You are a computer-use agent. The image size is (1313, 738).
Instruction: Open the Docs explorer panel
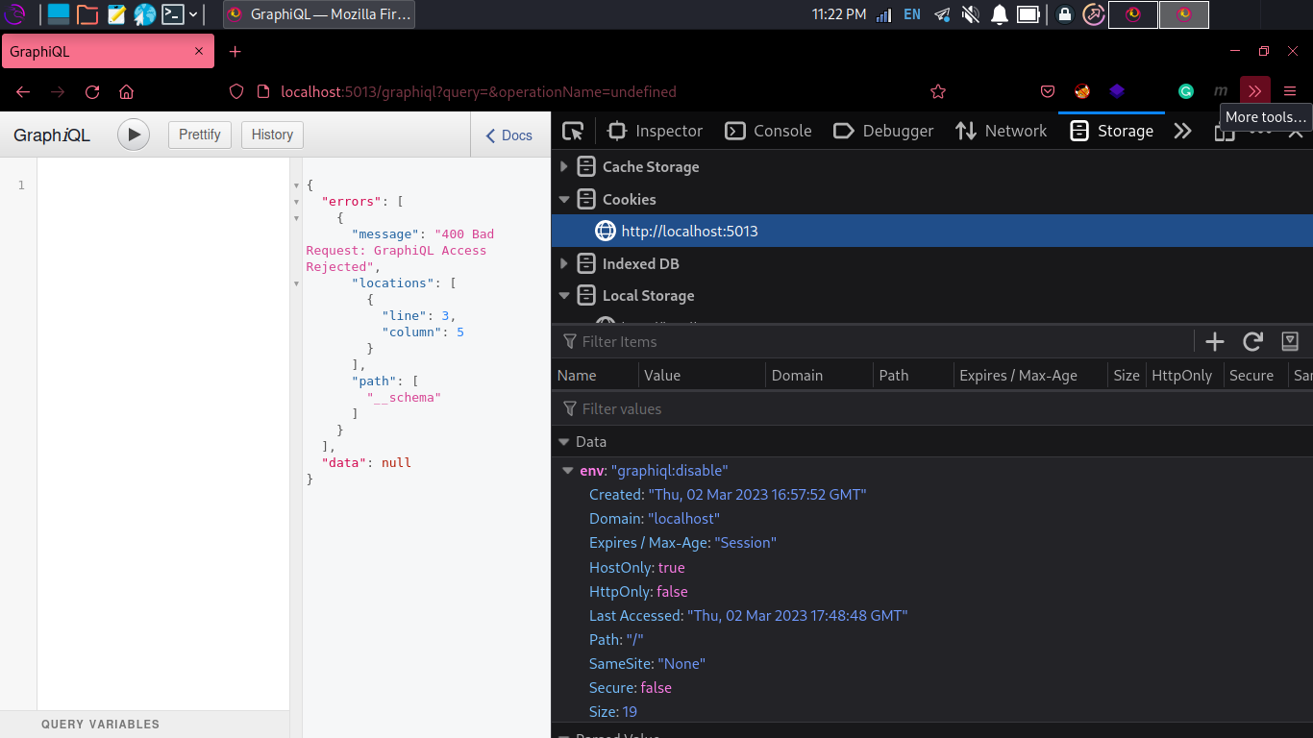[x=508, y=135]
